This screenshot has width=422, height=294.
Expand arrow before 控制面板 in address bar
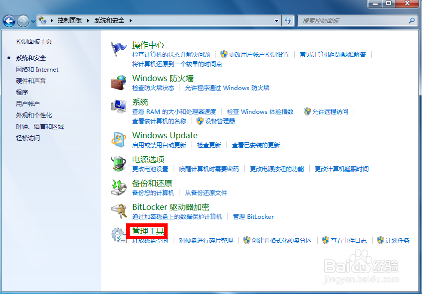[52, 21]
